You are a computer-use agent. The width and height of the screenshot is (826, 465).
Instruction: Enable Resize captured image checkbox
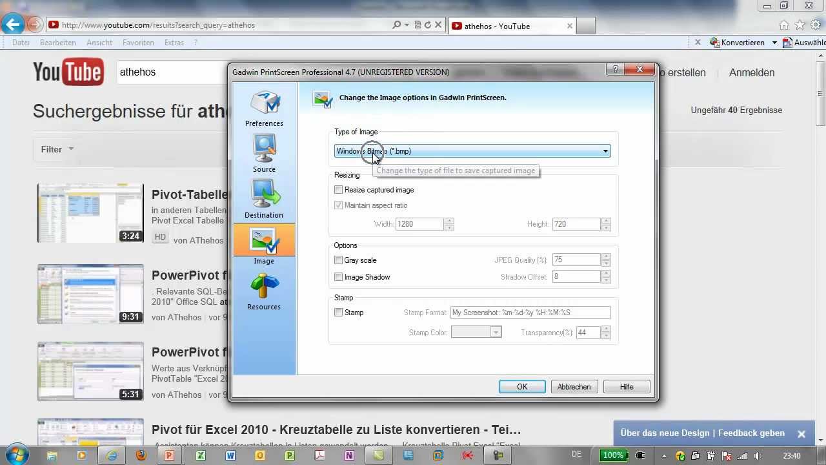click(338, 190)
